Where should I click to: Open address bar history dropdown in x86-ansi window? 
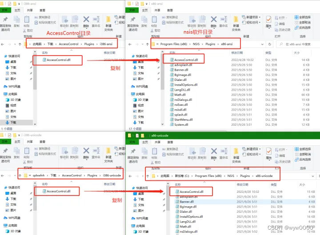point(262,44)
